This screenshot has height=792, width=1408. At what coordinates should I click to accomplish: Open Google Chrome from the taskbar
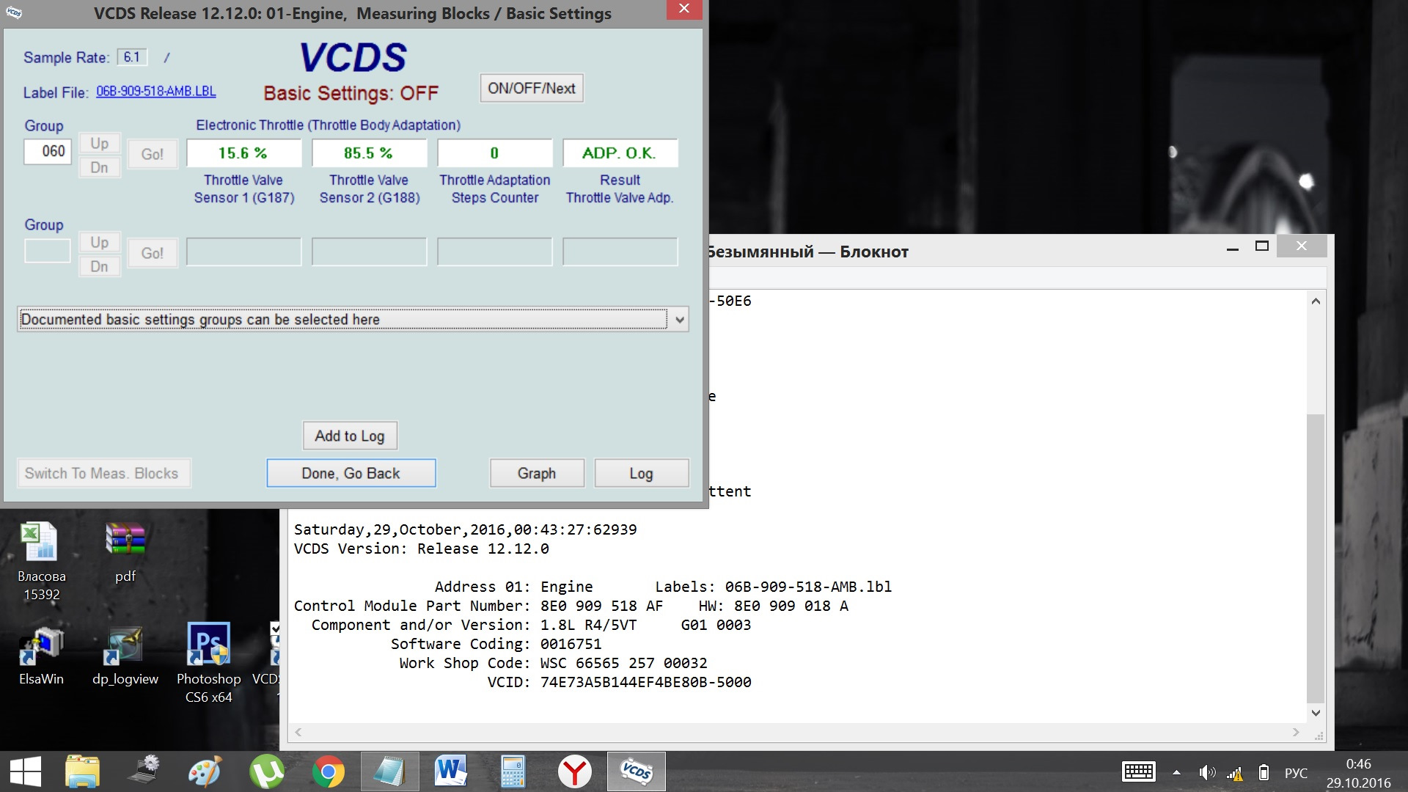pos(328,771)
